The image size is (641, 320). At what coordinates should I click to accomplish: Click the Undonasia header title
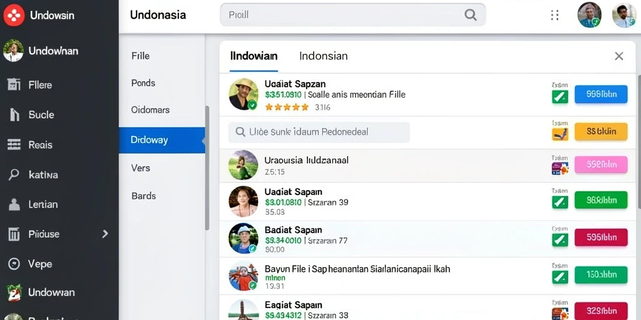click(x=158, y=15)
